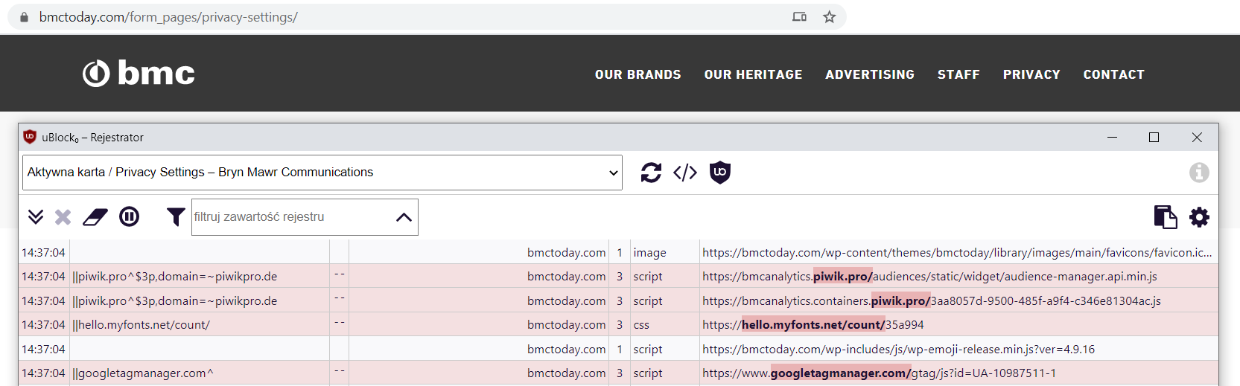Image resolution: width=1240 pixels, height=386 pixels.
Task: Click the uBlock logo in title bar
Action: tap(30, 137)
